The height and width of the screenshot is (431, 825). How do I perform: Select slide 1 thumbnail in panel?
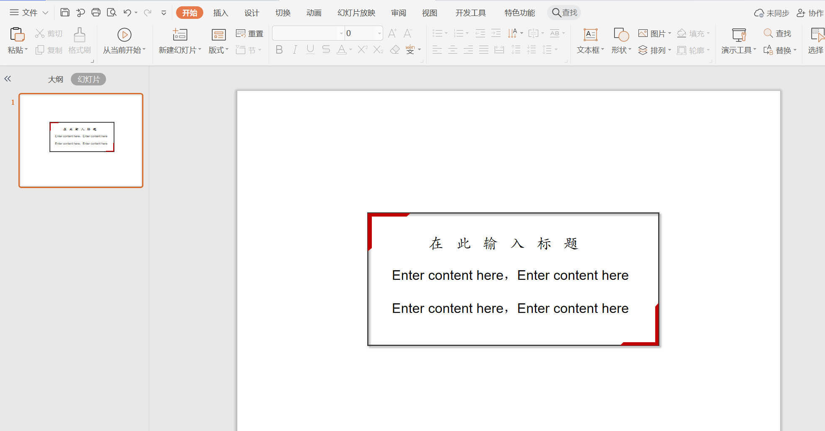click(81, 140)
